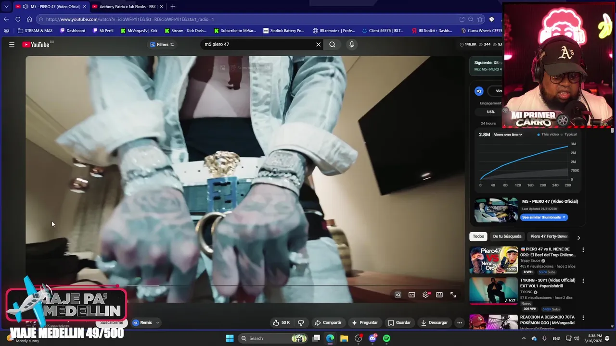Open TYKING - 30Y1 video thumbnail
616x346 pixels.
(493, 291)
